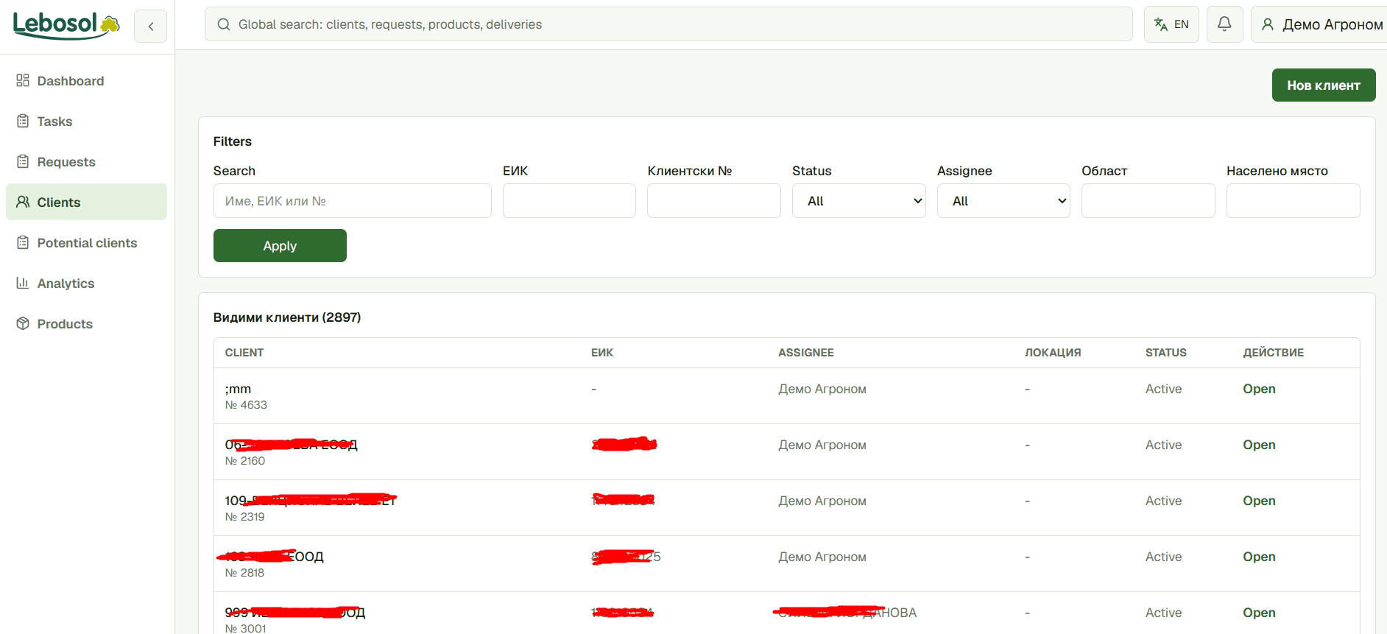Click the STATUS column header
Screen dimensions: 1387x634
click(1166, 353)
